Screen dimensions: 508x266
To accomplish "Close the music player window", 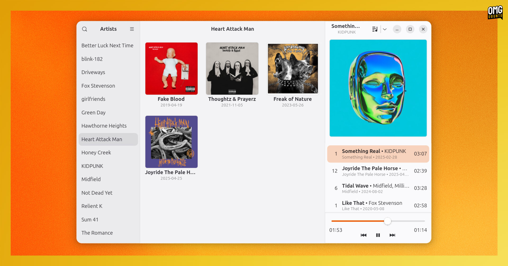I will pyautogui.click(x=423, y=29).
